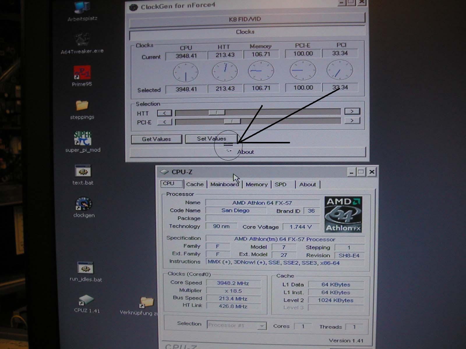The image size is (466, 349).
Task: Increase PCI-E with the right arrow
Action: [x=352, y=120]
